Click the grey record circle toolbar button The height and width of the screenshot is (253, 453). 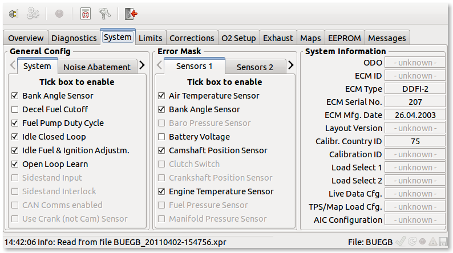59,14
